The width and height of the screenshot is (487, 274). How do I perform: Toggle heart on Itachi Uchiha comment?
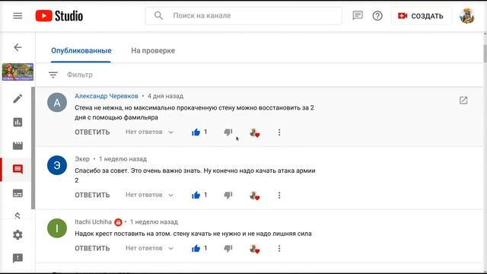coord(254,249)
